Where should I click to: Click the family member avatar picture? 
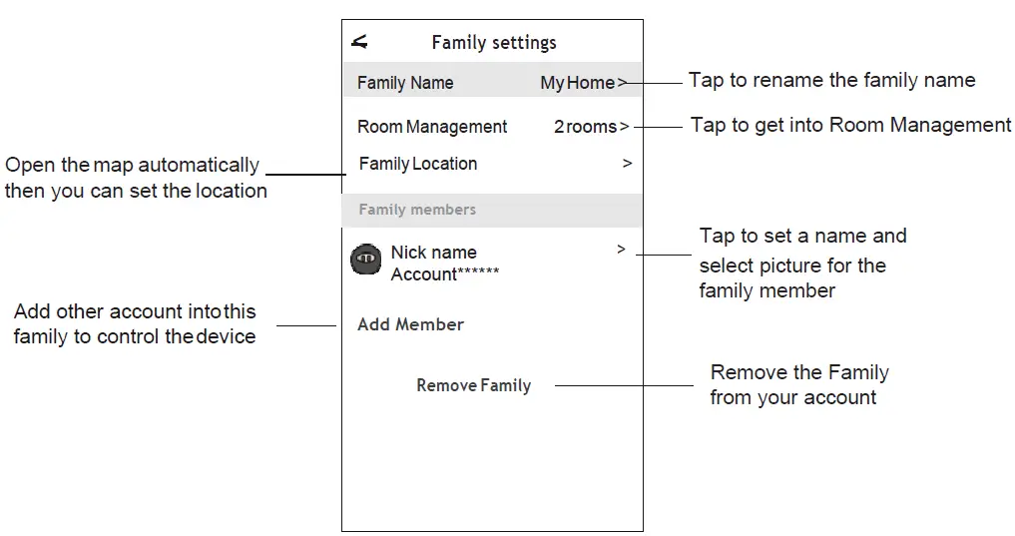[x=366, y=260]
